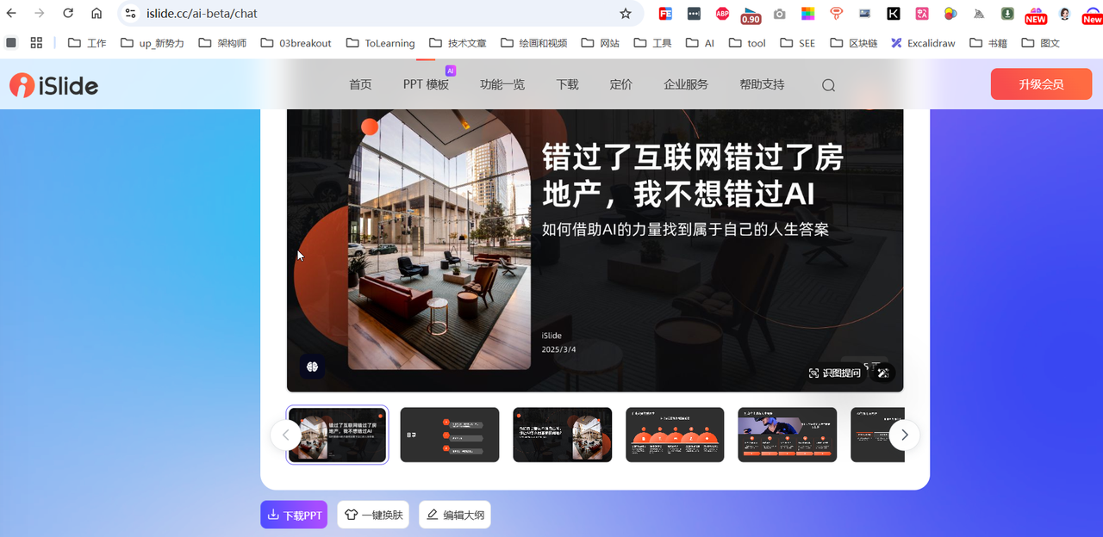Bookmark this page with the star icon
The width and height of the screenshot is (1103, 537).
[626, 14]
